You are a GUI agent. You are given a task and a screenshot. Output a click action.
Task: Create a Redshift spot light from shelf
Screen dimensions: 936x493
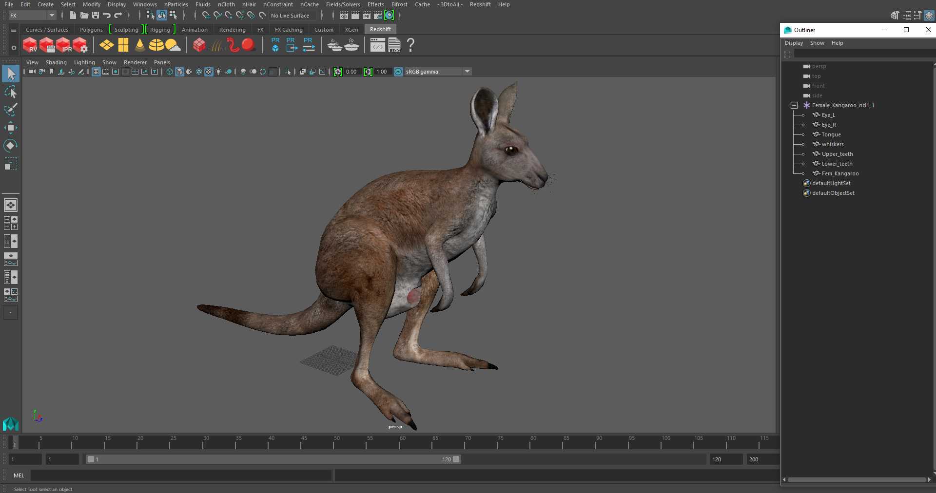[x=140, y=45]
